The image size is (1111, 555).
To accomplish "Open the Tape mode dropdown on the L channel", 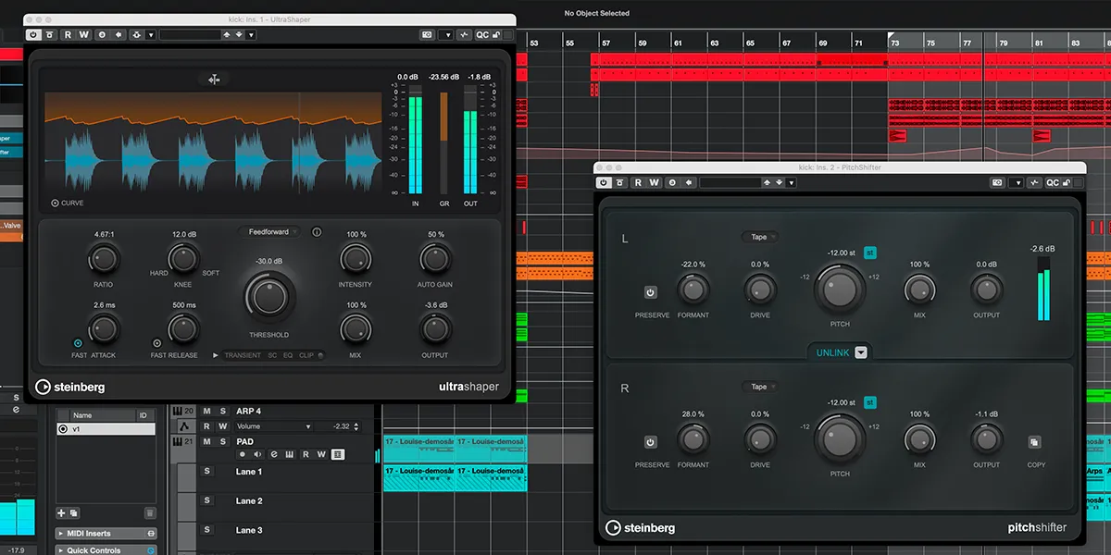I will [760, 237].
